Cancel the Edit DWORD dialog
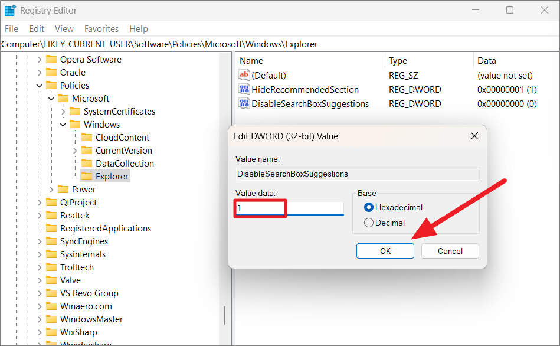The image size is (560, 346). tap(450, 251)
